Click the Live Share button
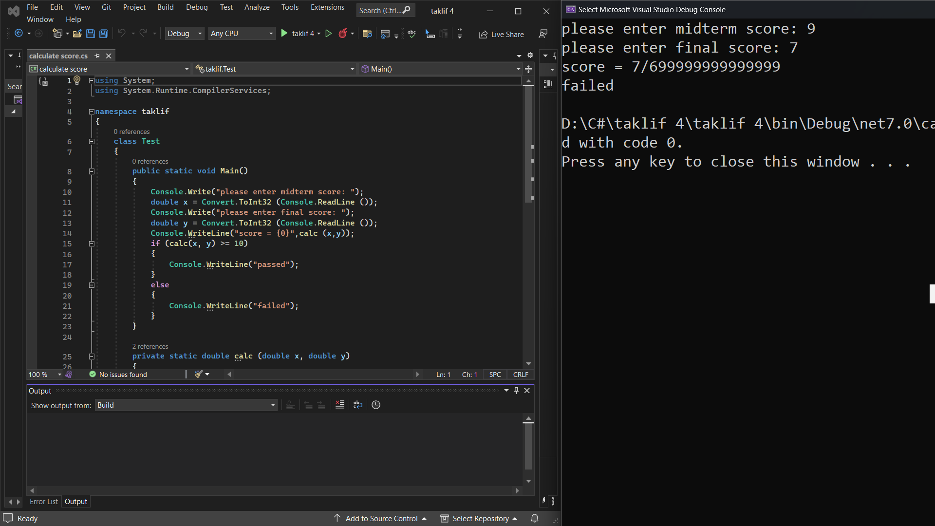Viewport: 935px width, 526px height. 502,34
